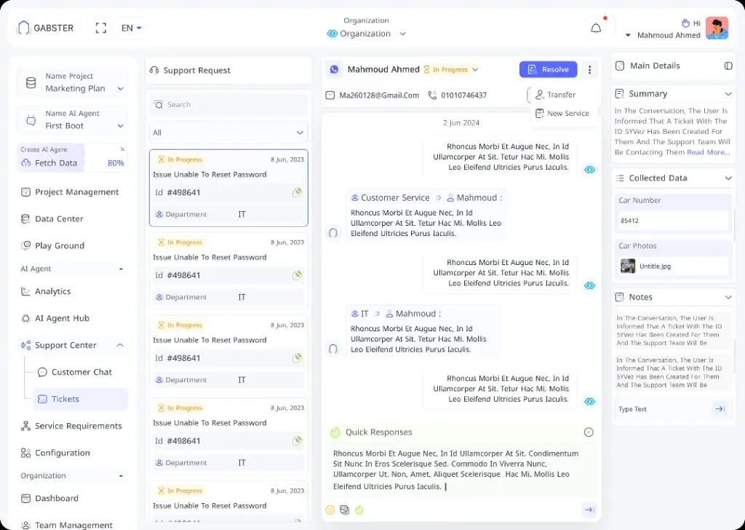Screen dimensions: 745x530
Task: Open the emoji picker in composer
Action: point(330,510)
